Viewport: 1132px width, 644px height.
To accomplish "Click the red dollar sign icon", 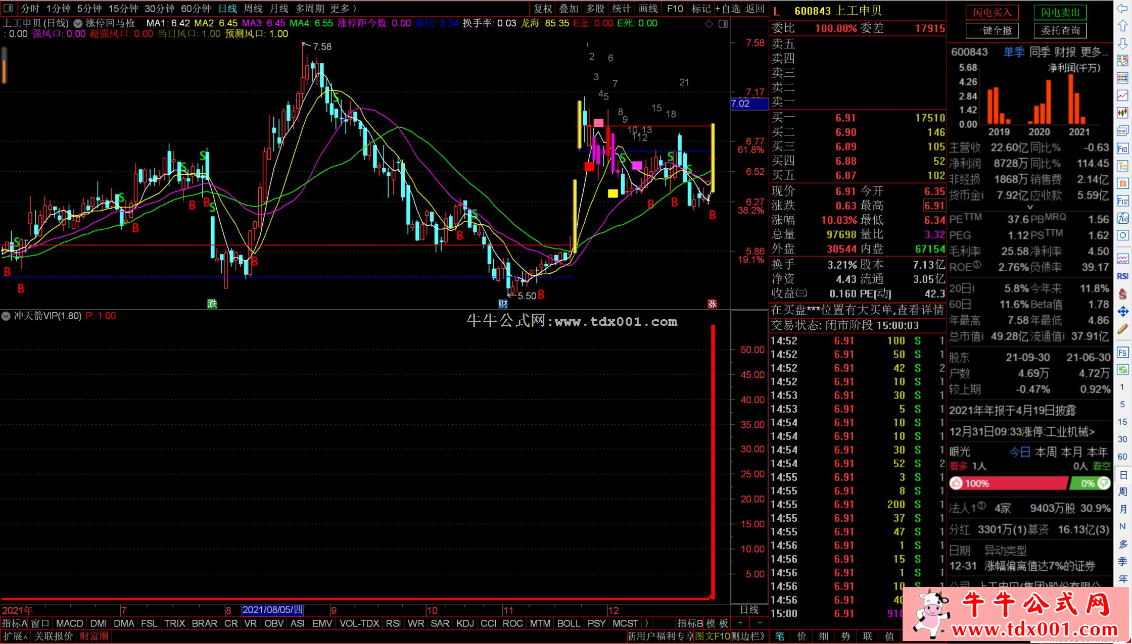I will (x=1122, y=293).
